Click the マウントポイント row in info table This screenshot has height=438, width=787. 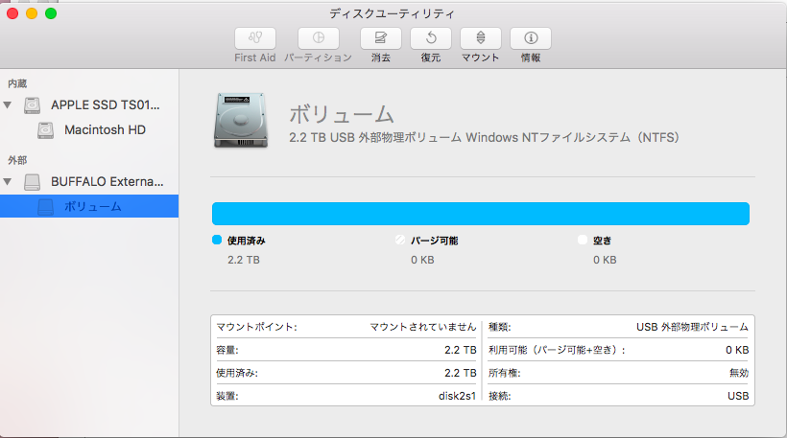(346, 327)
